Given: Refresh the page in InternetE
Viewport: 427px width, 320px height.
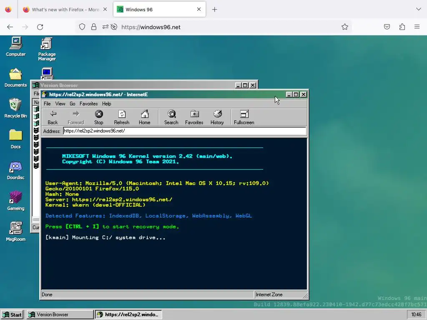Looking at the screenshot, I should coord(121,117).
